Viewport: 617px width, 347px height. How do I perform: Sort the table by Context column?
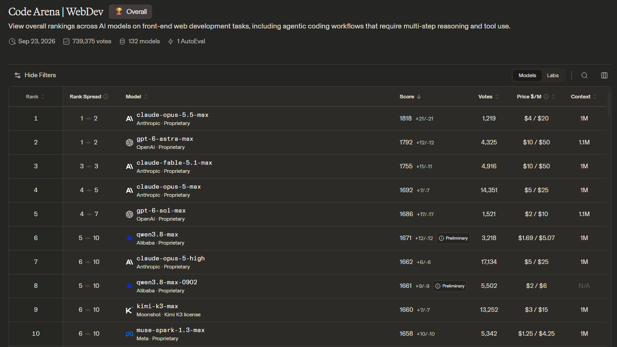[x=584, y=97]
